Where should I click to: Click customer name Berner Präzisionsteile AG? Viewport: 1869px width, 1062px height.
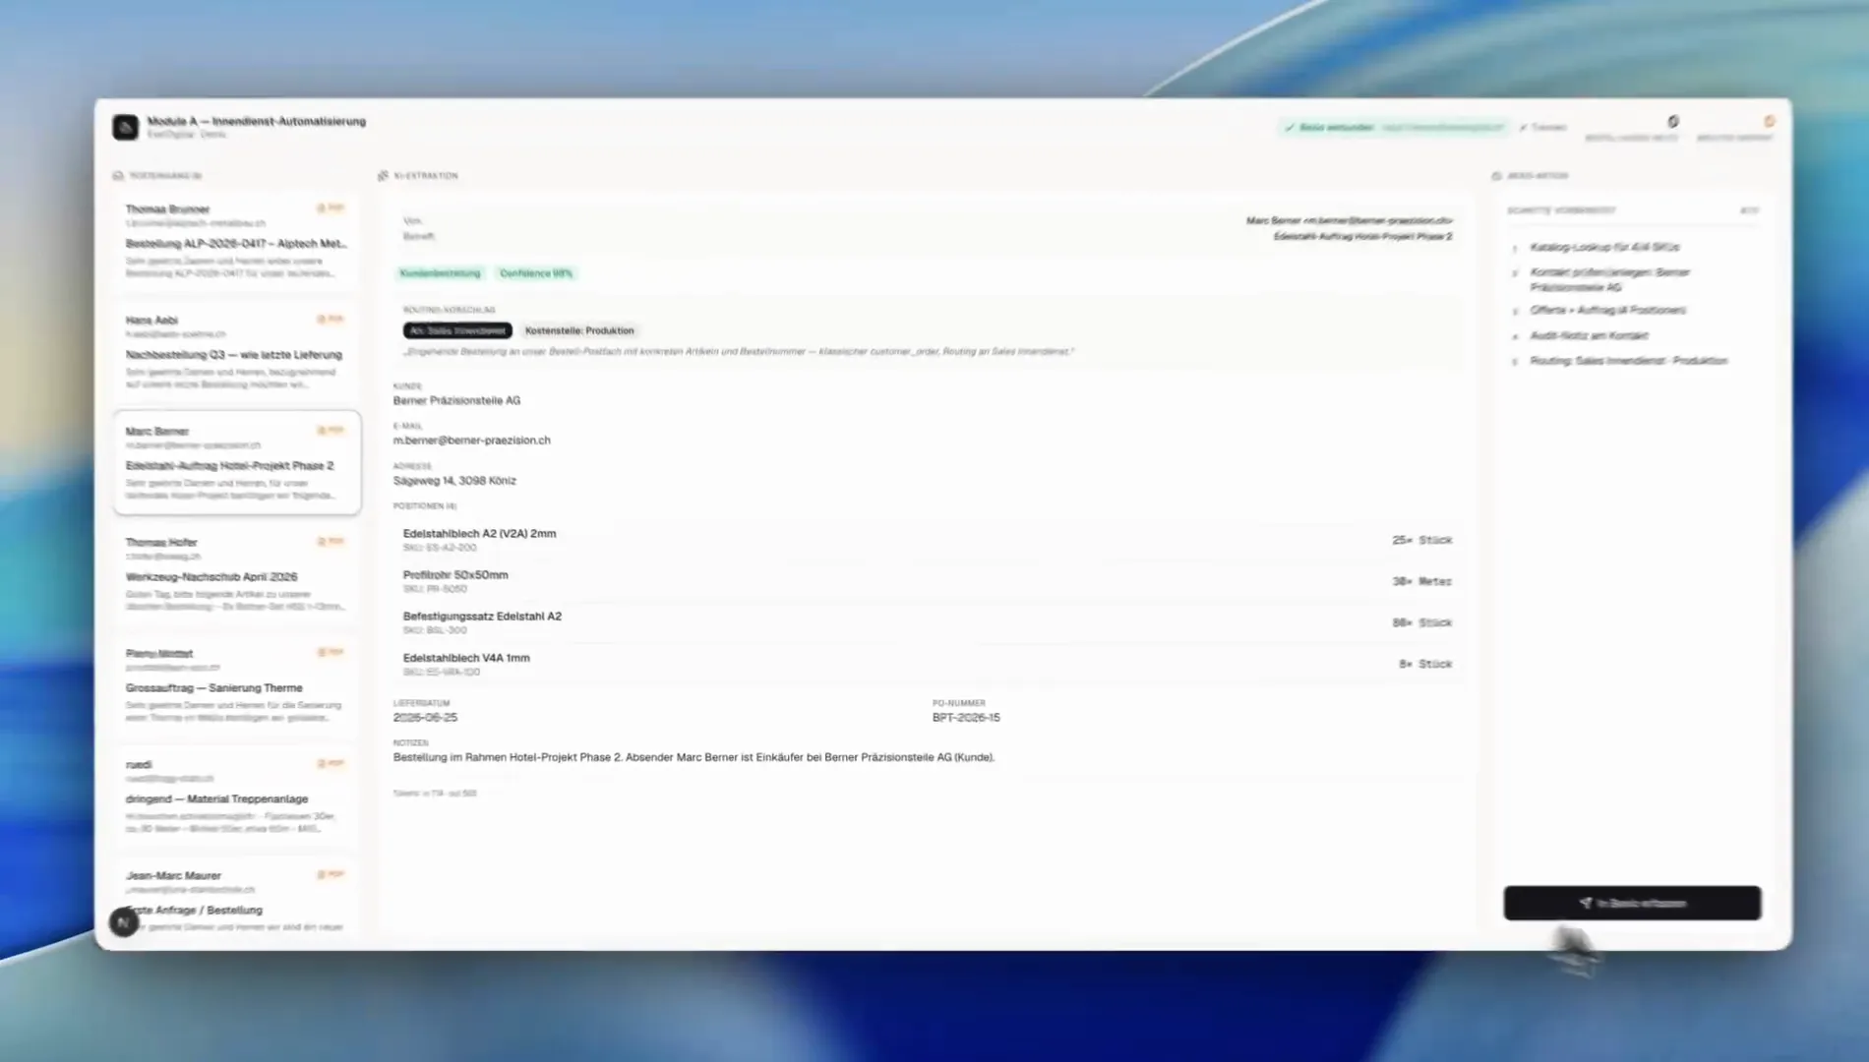click(x=456, y=401)
